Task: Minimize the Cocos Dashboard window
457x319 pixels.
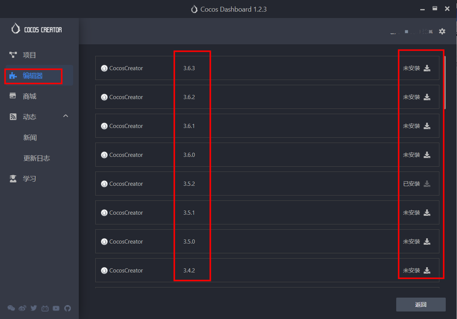Action: (423, 9)
